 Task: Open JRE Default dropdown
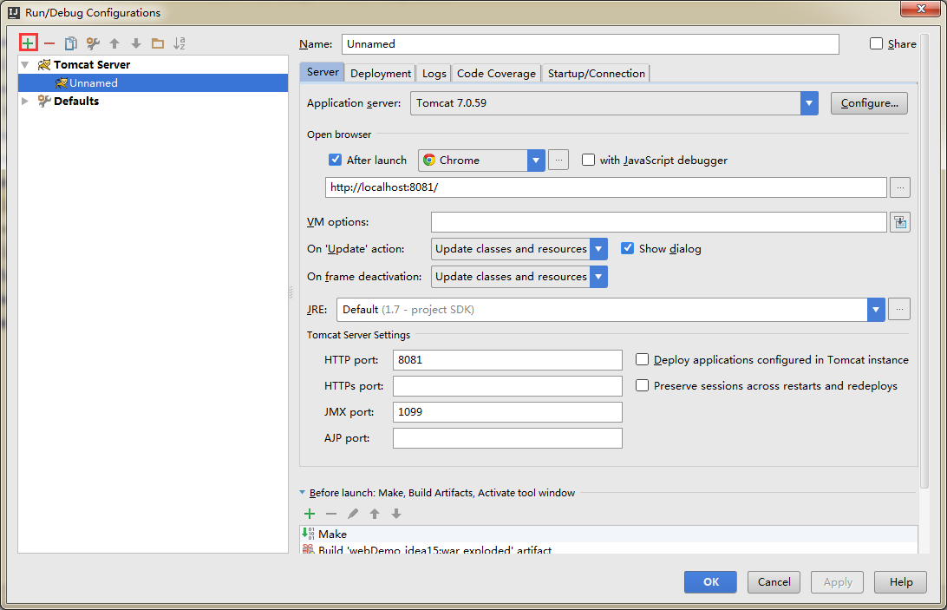(877, 310)
